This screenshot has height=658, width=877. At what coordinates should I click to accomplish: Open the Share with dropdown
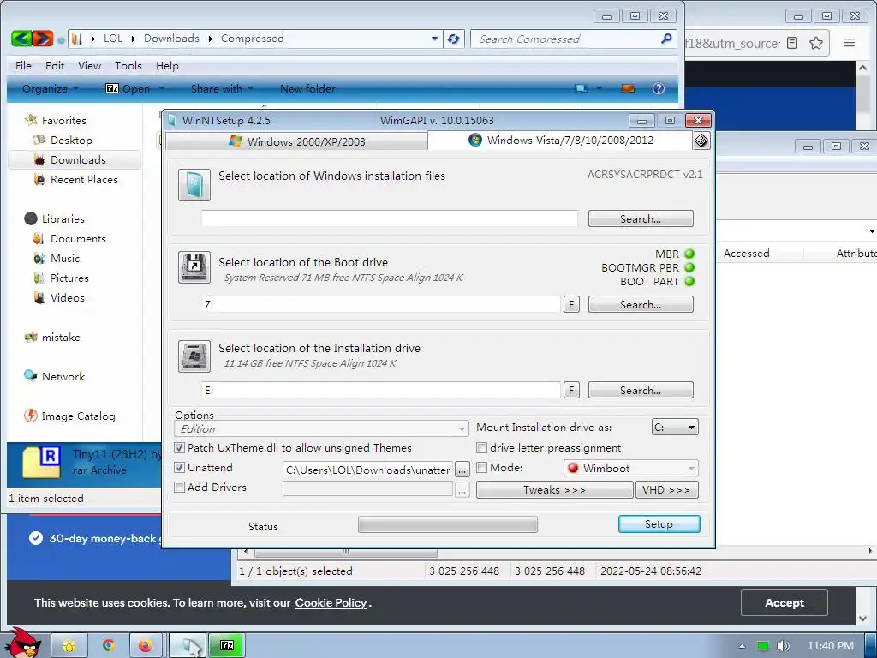[222, 88]
